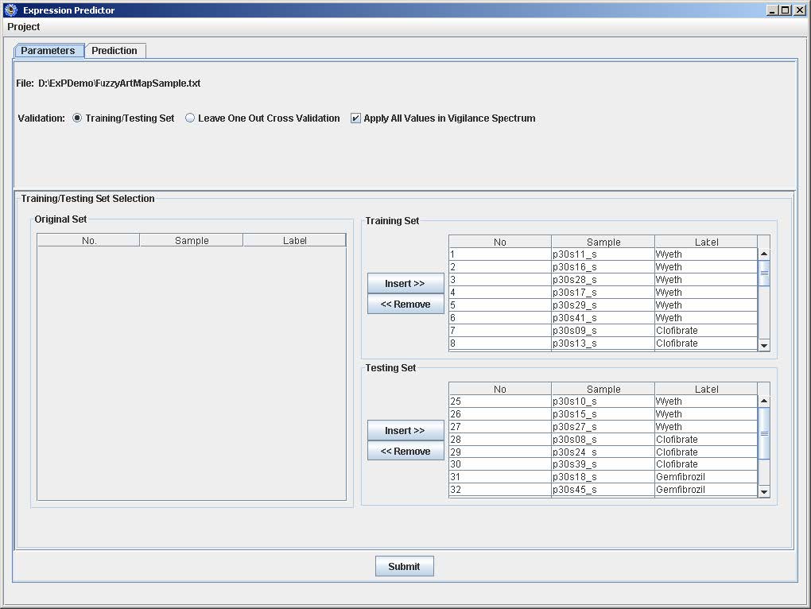811x609 pixels.
Task: Select training sample p30s29_s
Action: 603,305
